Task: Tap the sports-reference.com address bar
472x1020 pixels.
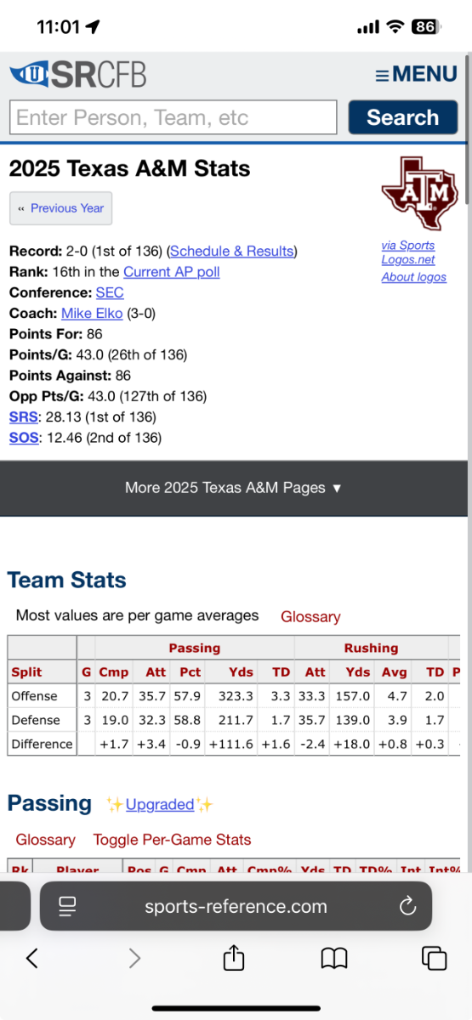Action: pyautogui.click(x=236, y=906)
